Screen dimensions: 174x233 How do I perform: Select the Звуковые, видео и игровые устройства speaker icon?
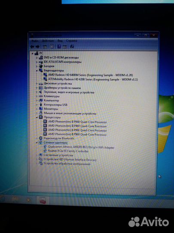(x=41, y=92)
